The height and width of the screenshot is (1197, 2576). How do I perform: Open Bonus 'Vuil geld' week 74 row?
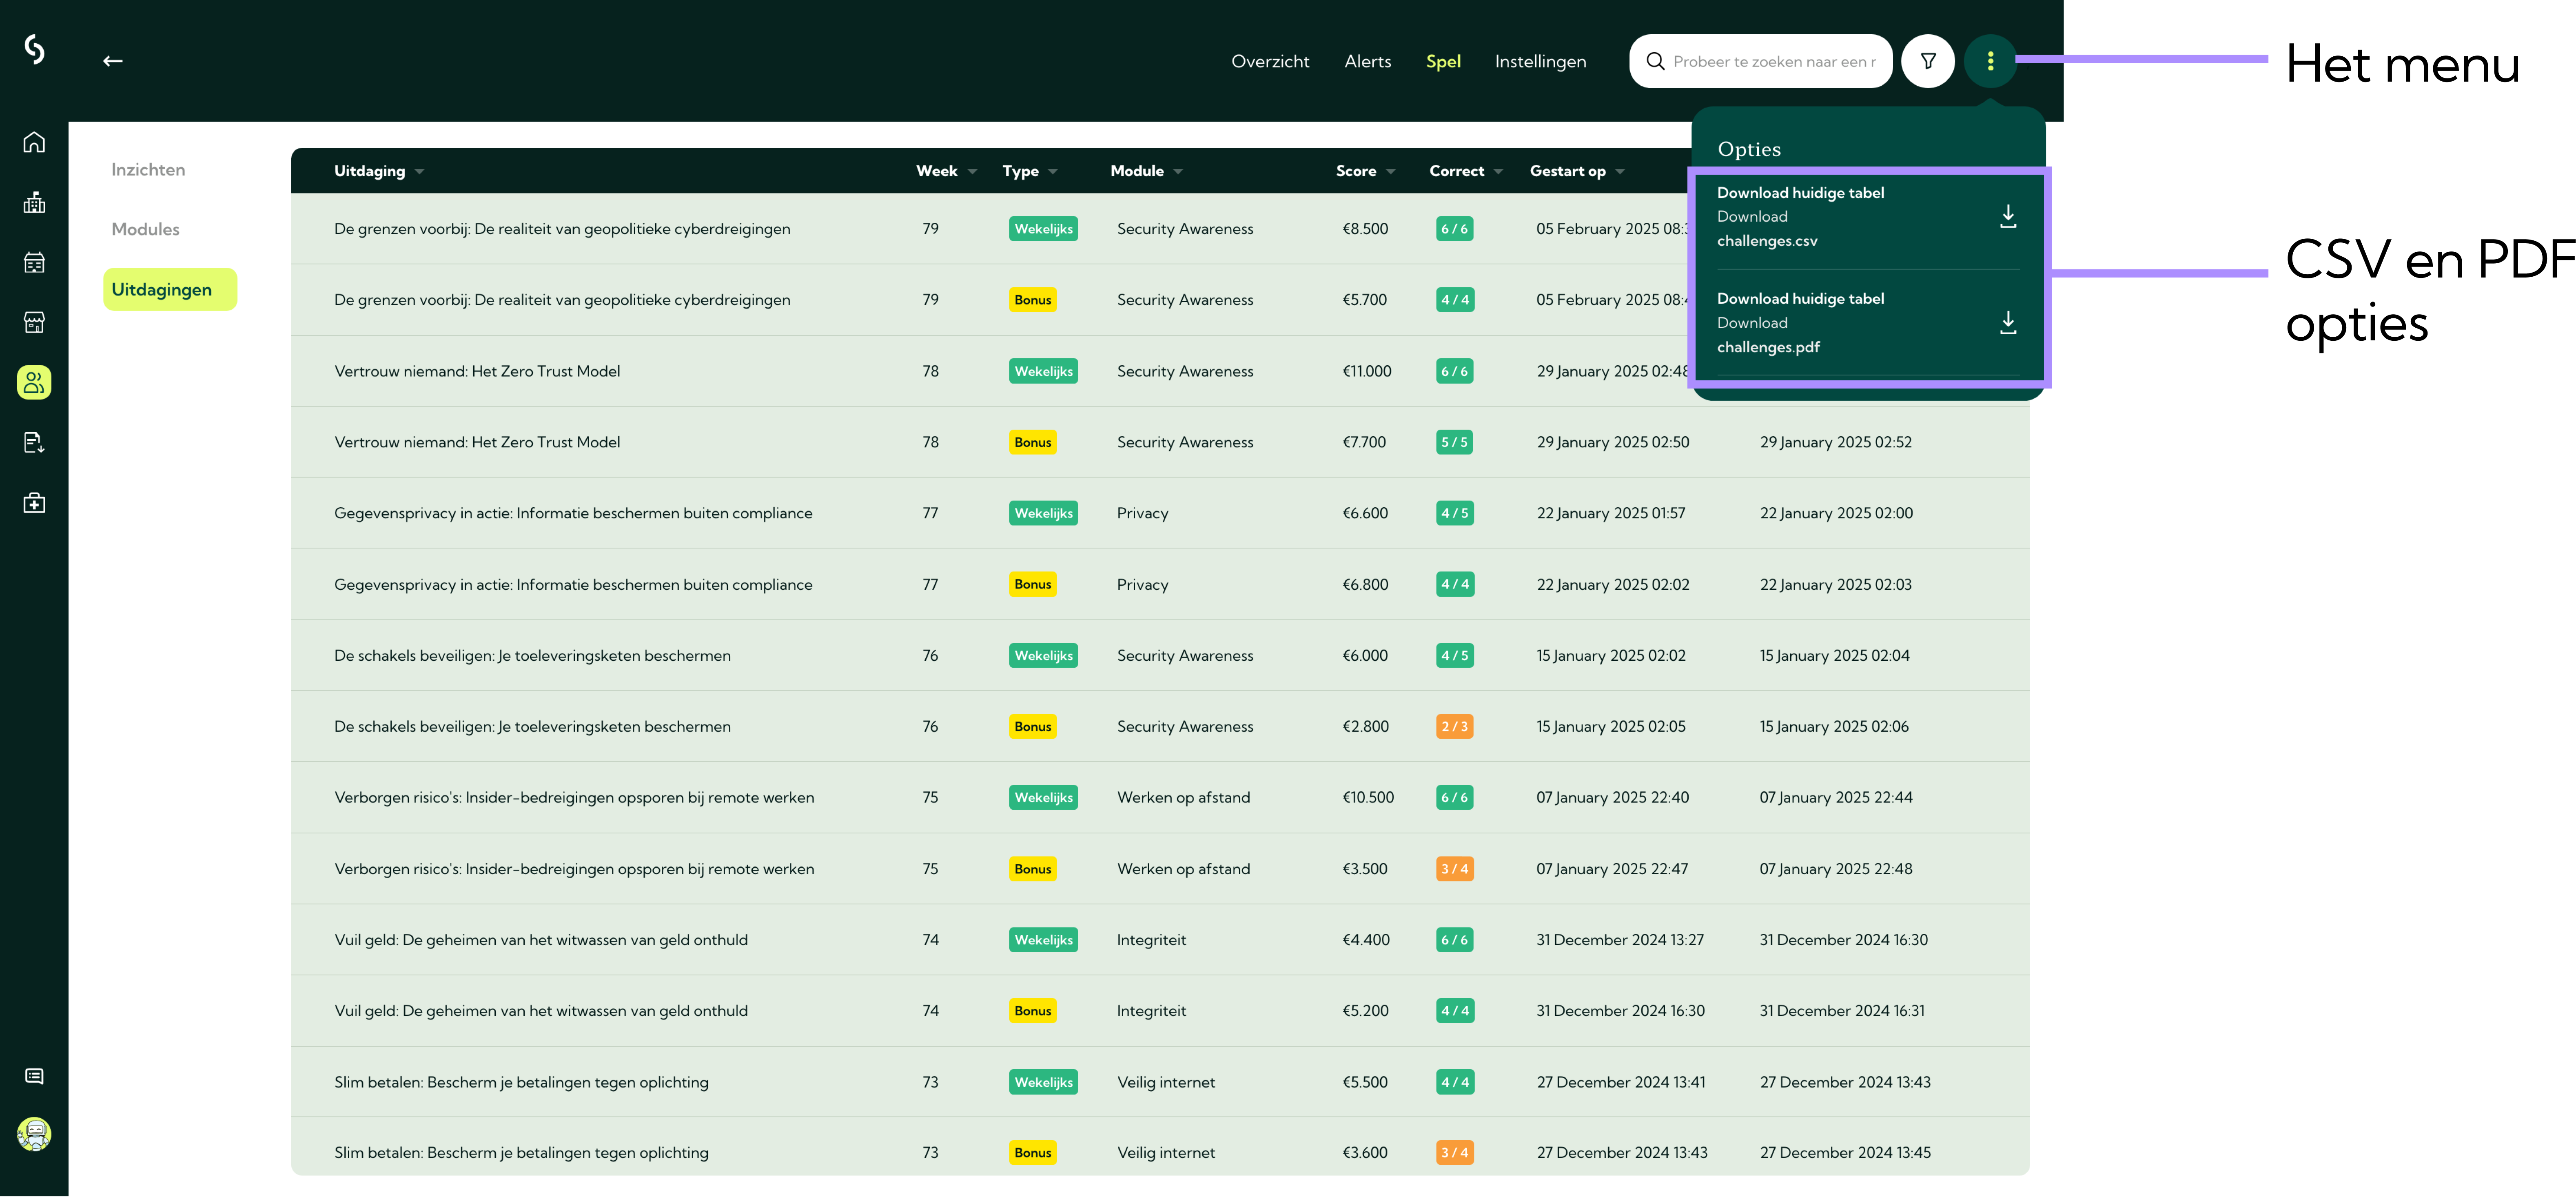(x=1160, y=1011)
